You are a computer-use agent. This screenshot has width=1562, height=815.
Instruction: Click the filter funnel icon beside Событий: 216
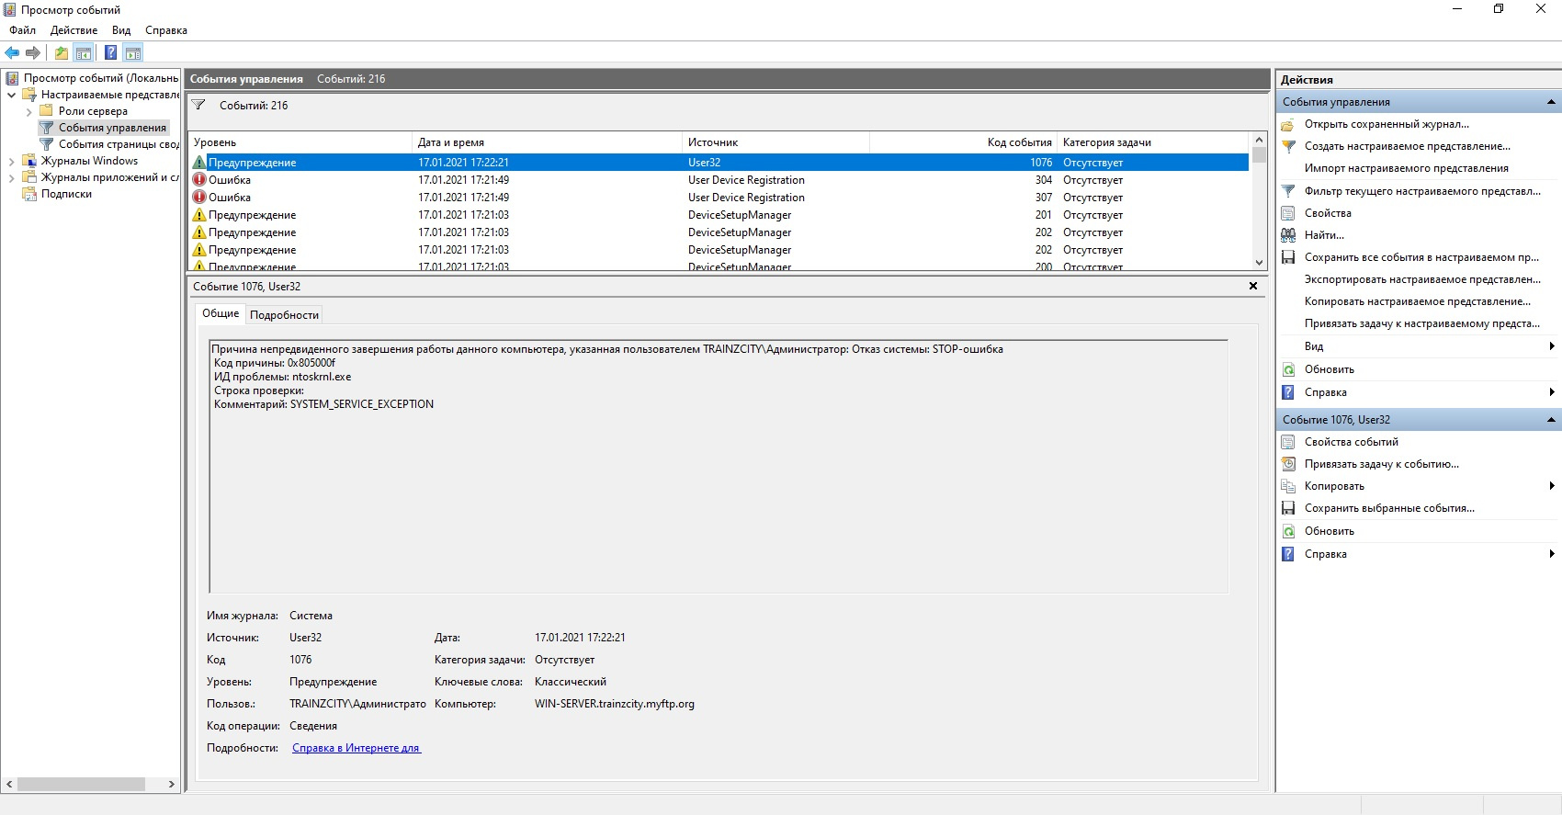pos(198,105)
